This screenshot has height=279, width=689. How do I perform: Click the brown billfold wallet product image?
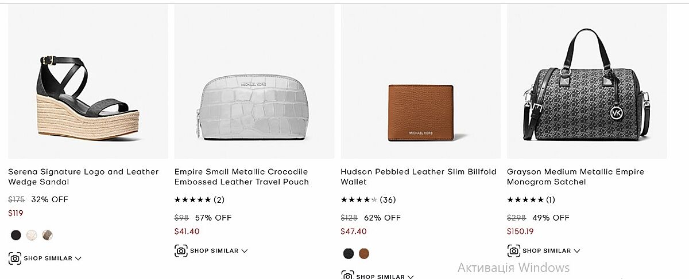coord(420,113)
